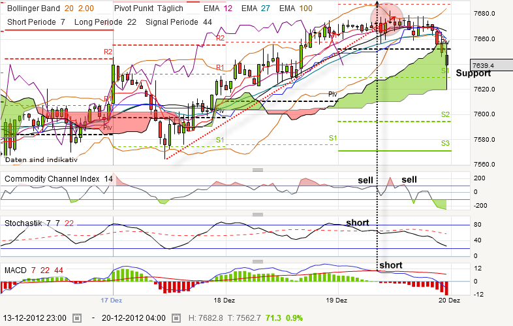Click the 7600.0 price axis label

click(484, 114)
